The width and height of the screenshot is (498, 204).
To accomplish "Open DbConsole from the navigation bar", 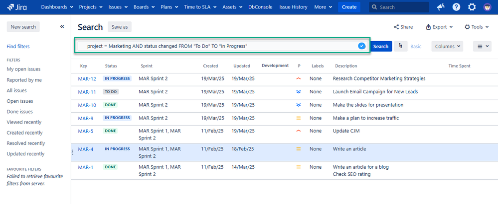I will tap(260, 7).
